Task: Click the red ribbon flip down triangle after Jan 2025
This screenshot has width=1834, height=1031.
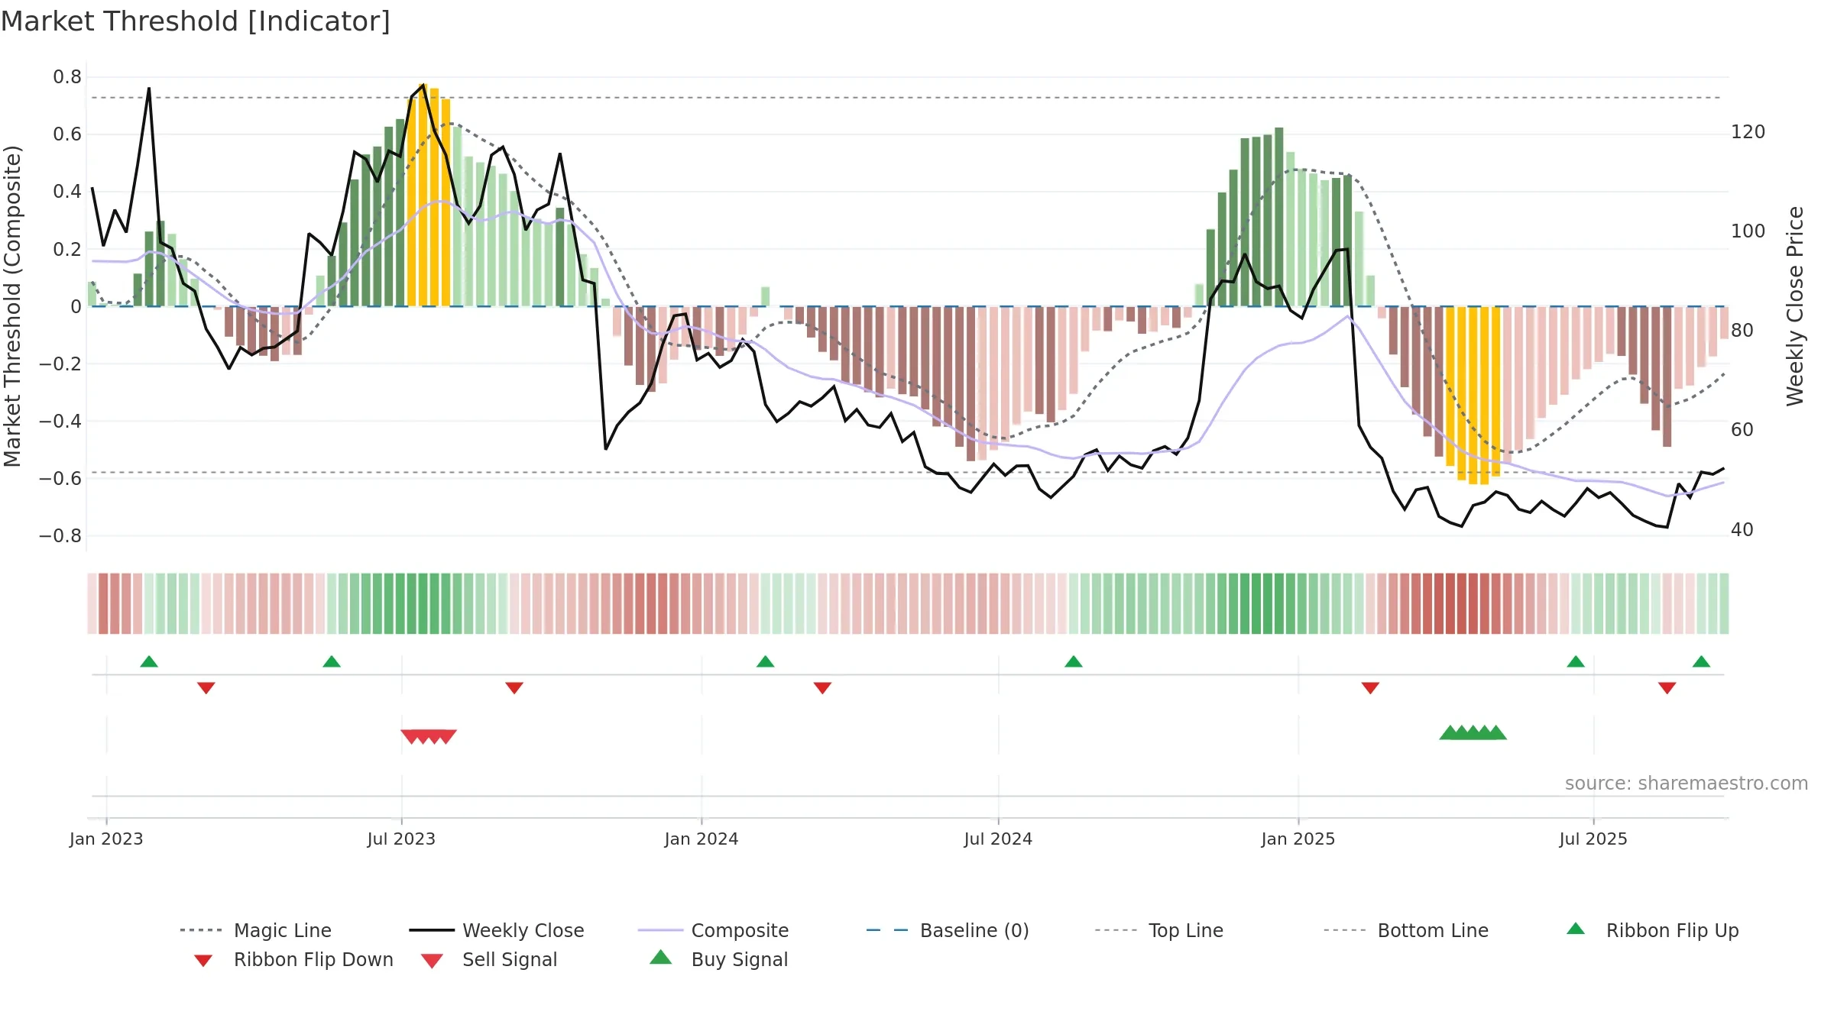Action: pos(1370,688)
